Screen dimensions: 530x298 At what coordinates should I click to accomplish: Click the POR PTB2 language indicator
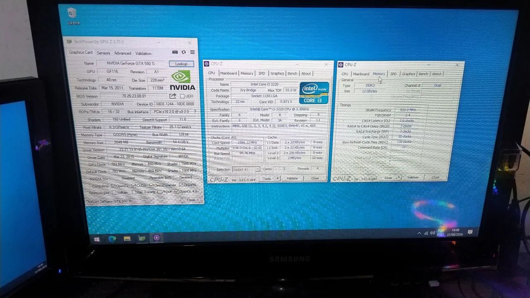click(441, 233)
